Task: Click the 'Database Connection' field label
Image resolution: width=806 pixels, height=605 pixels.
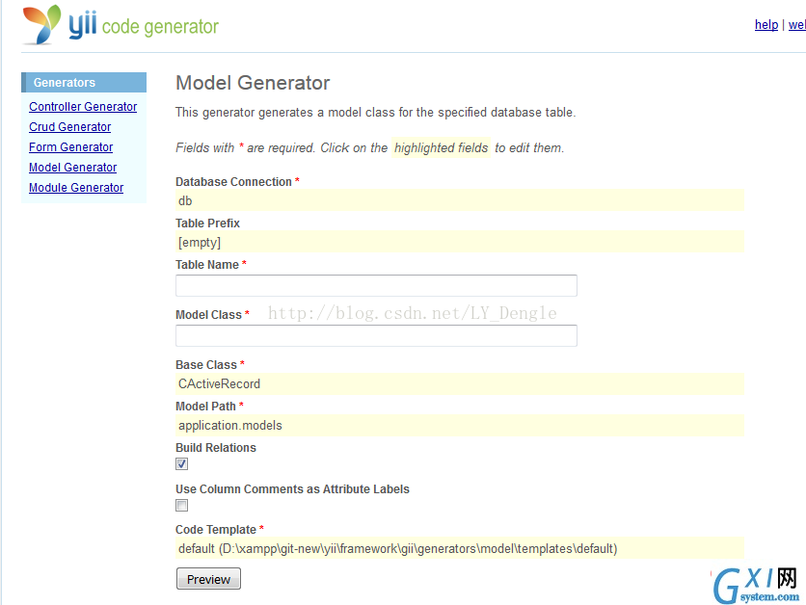Action: pyautogui.click(x=233, y=182)
